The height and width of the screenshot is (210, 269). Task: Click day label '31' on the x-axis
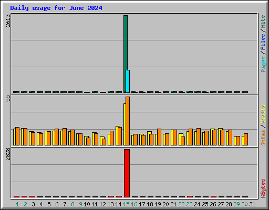click(252, 204)
